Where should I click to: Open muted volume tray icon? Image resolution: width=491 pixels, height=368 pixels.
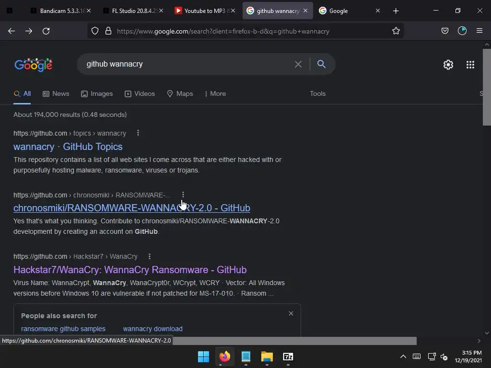click(444, 356)
